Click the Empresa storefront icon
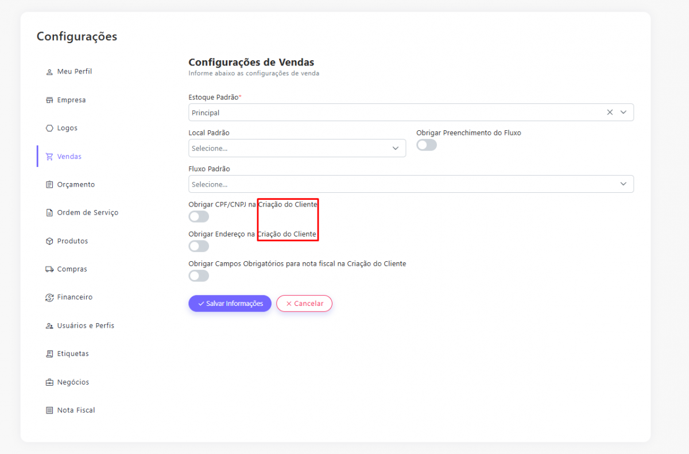 (49, 100)
